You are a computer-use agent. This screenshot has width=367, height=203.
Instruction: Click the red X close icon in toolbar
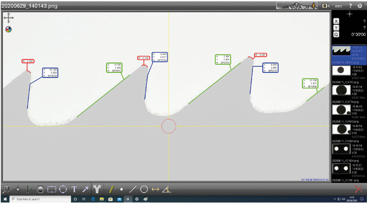tap(359, 189)
